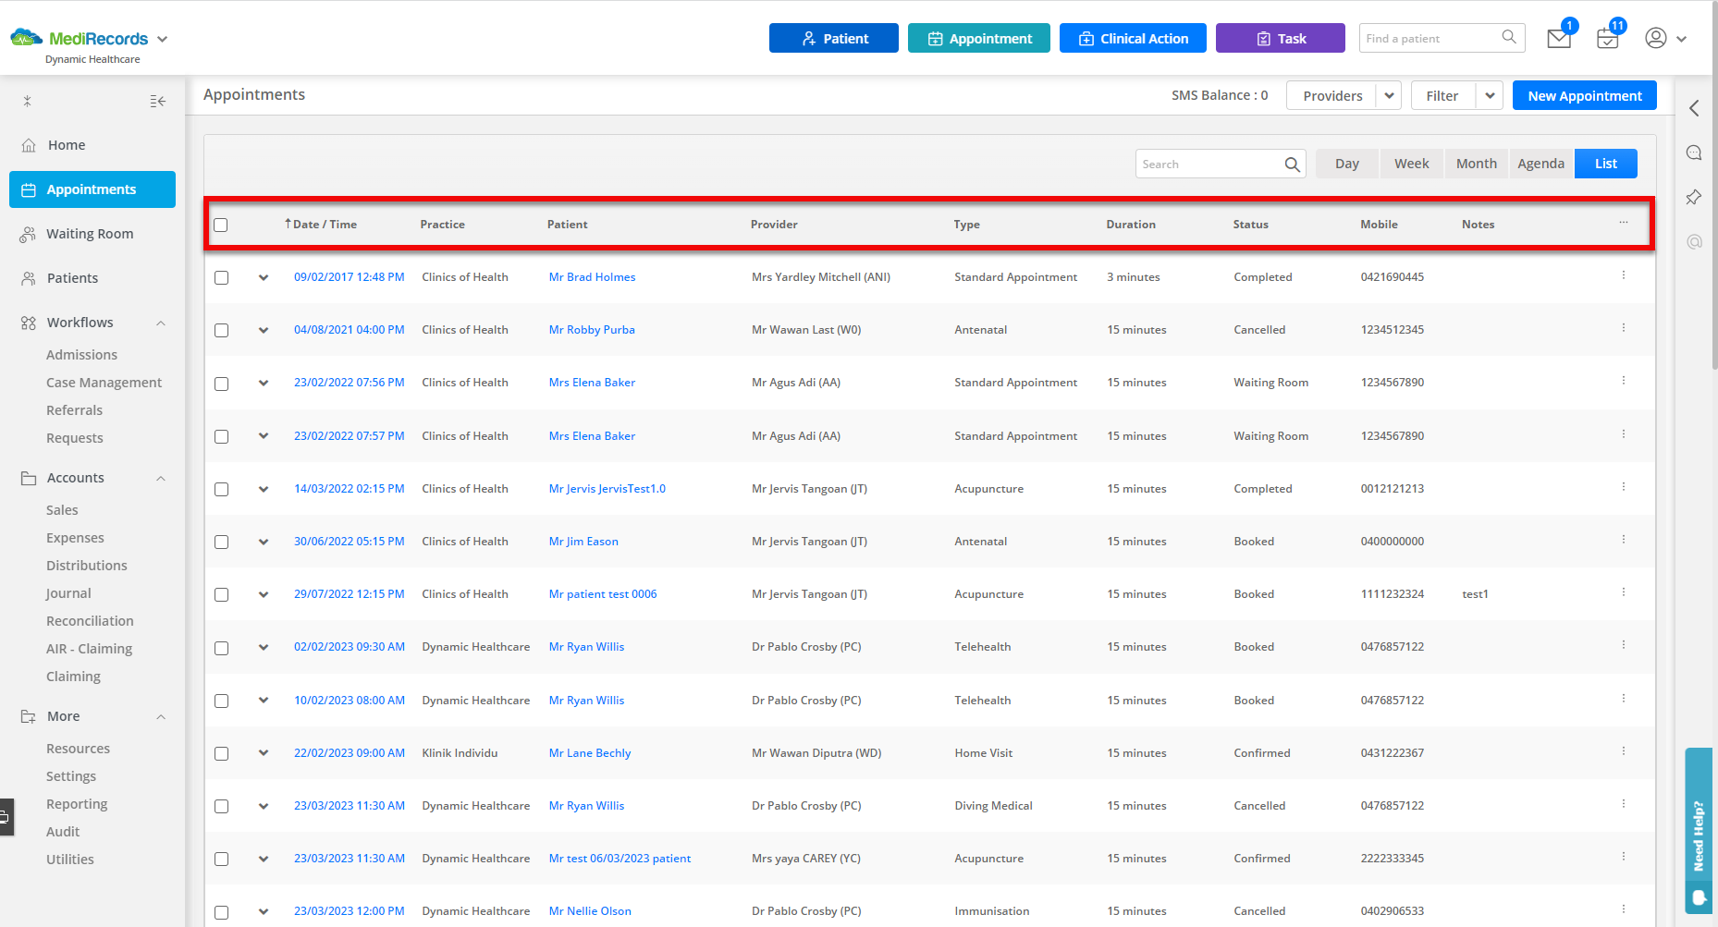Open row menu for Mr Nellie Olson appointment
Viewport: 1718px width, 927px height.
coord(1624,909)
